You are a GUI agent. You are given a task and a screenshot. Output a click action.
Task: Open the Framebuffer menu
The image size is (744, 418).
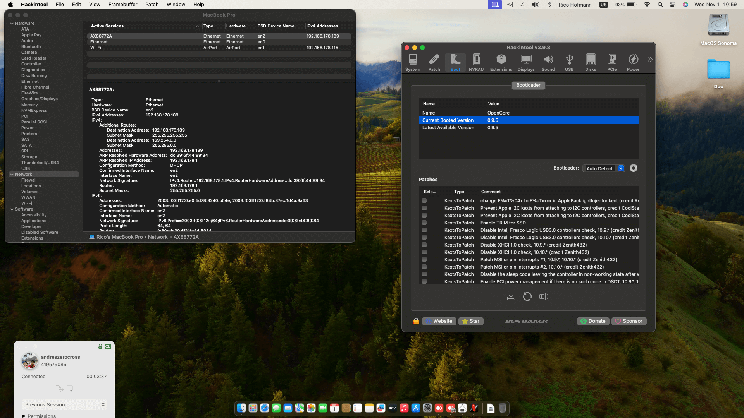[123, 5]
